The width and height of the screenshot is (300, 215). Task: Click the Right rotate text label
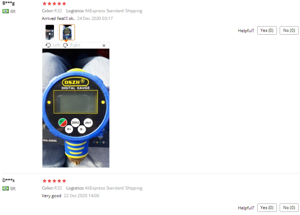click(x=75, y=45)
